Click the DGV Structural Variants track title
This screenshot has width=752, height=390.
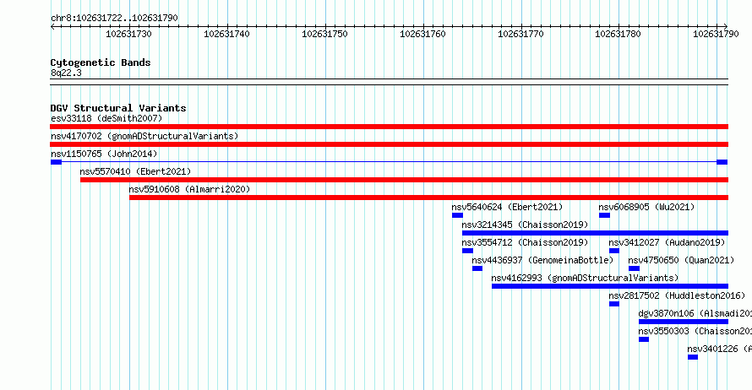click(118, 108)
